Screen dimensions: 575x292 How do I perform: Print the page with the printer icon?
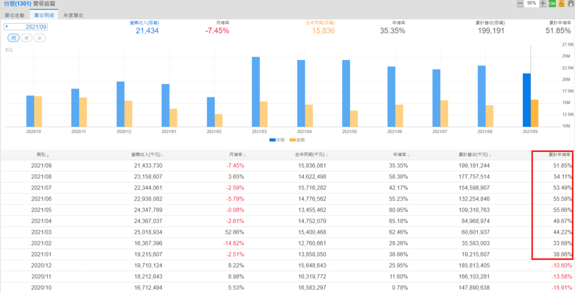tap(571, 3)
